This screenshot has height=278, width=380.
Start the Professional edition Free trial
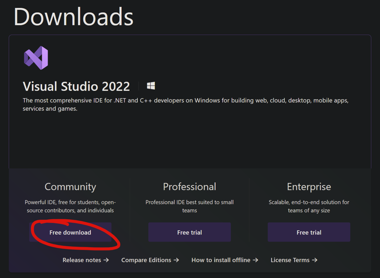tap(190, 233)
